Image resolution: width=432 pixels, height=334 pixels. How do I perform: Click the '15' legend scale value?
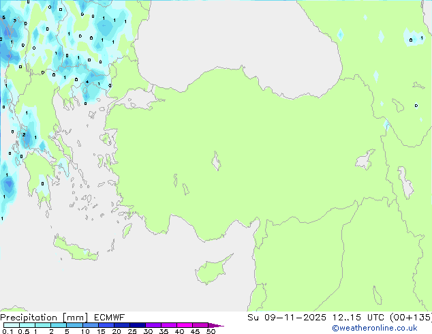101,331
